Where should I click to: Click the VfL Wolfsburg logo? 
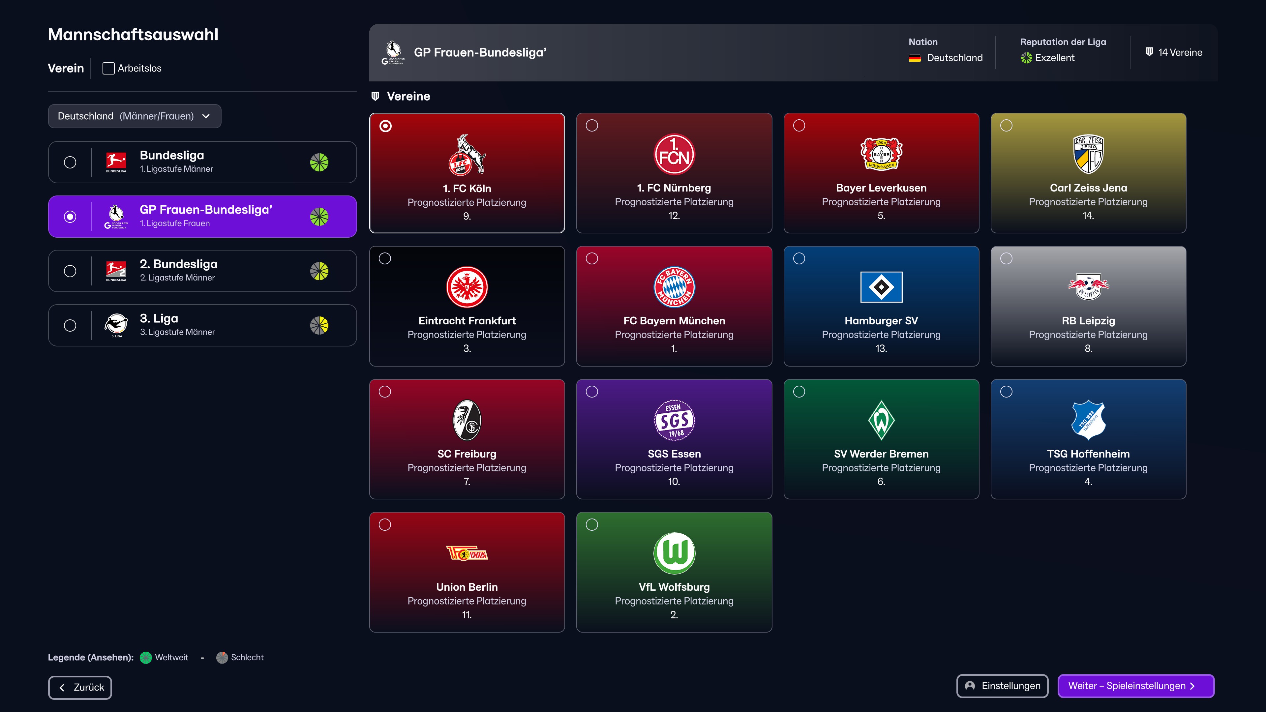coord(674,553)
